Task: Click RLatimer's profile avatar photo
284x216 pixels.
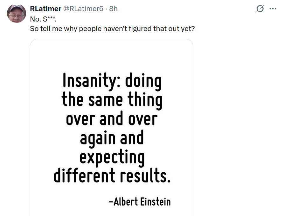Action: [16, 14]
